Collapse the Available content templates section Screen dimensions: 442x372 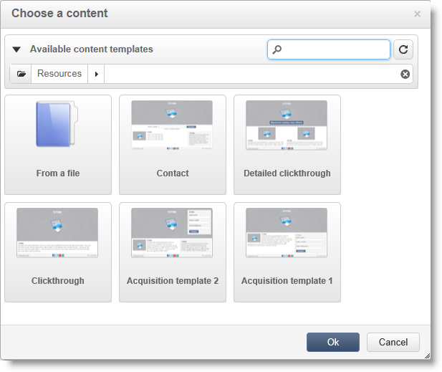[16, 49]
